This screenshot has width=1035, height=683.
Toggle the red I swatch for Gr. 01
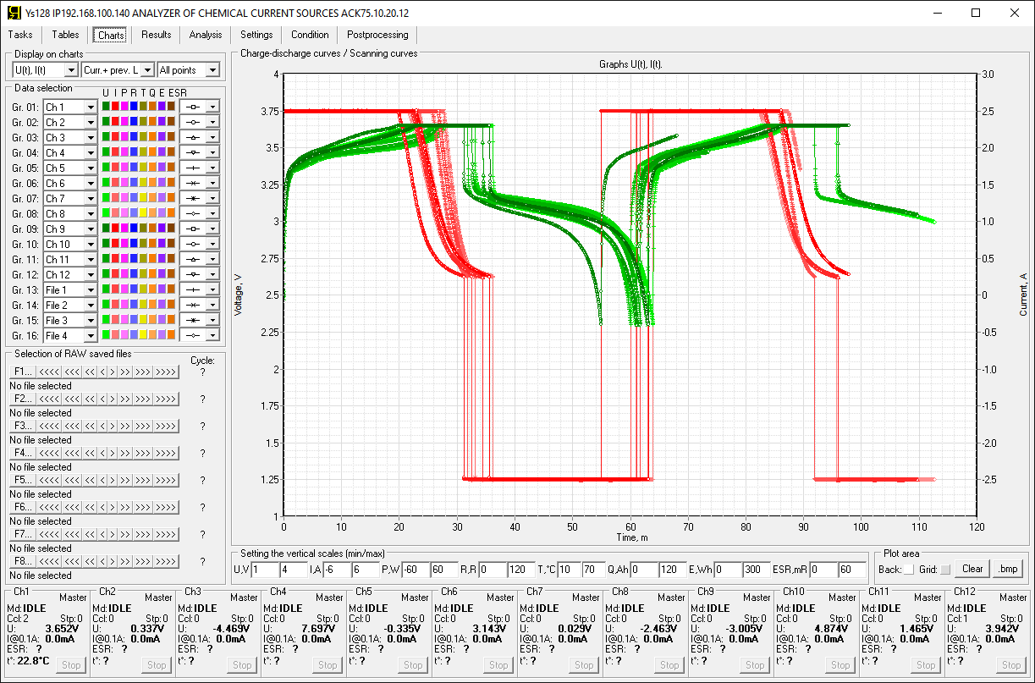pyautogui.click(x=115, y=107)
